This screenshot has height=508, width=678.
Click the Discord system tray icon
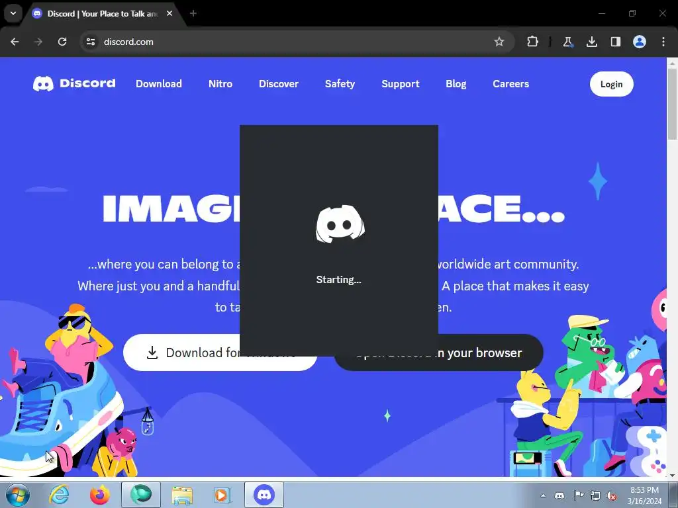click(x=559, y=495)
